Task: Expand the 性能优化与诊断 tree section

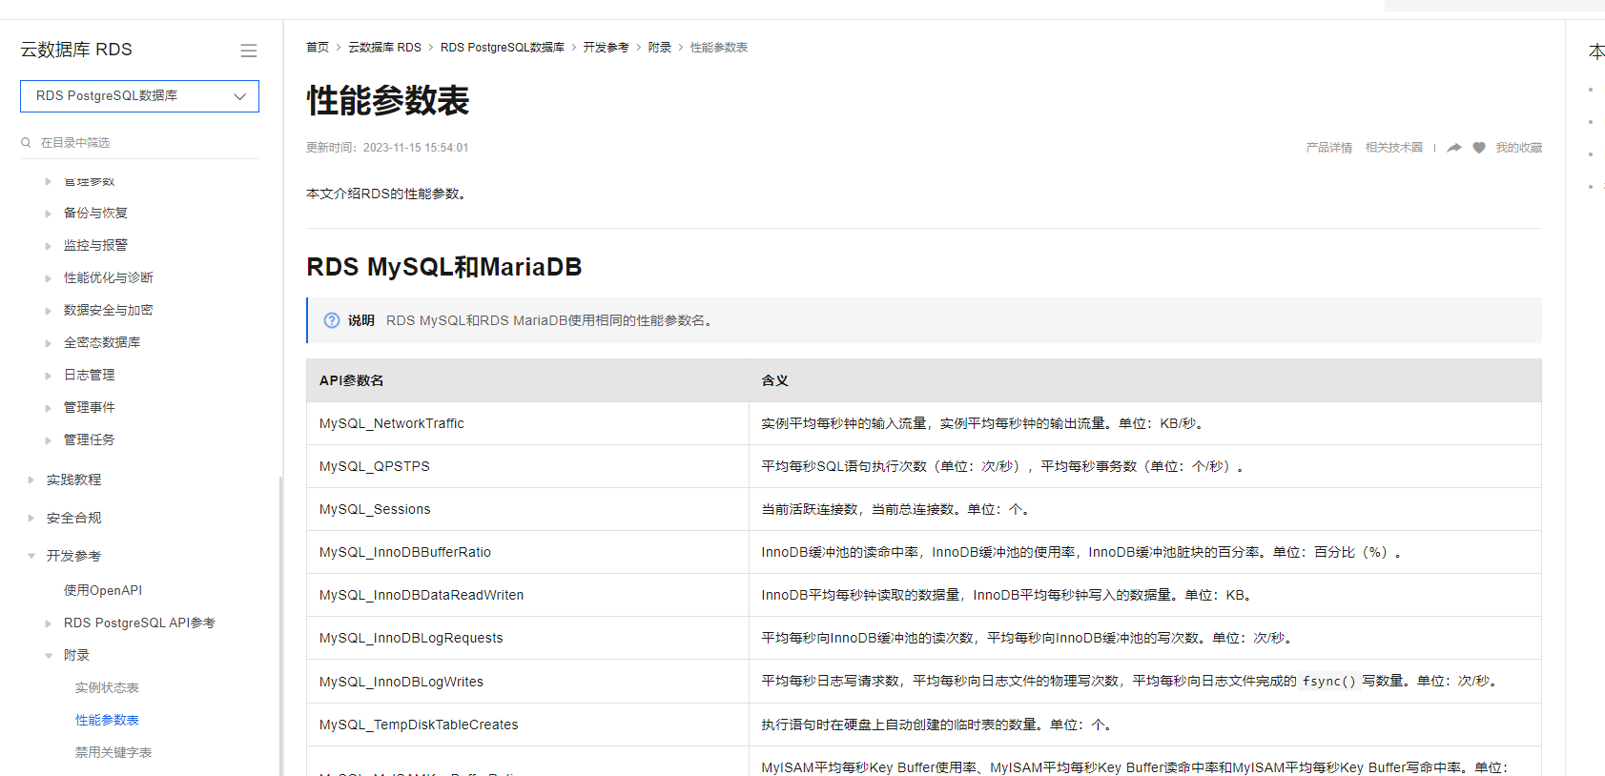Action: point(49,278)
